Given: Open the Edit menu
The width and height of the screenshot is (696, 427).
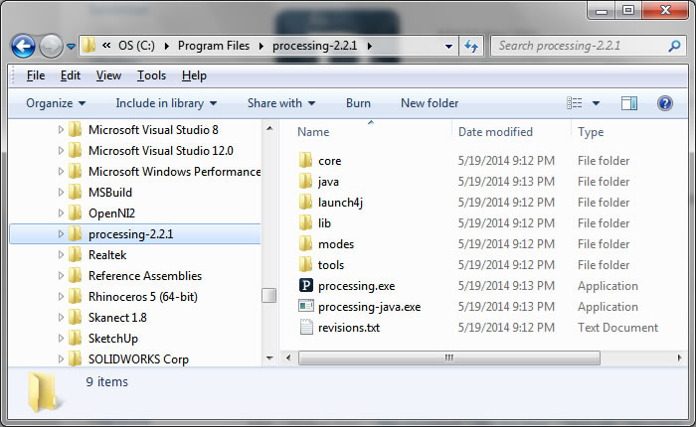Looking at the screenshot, I should [71, 75].
